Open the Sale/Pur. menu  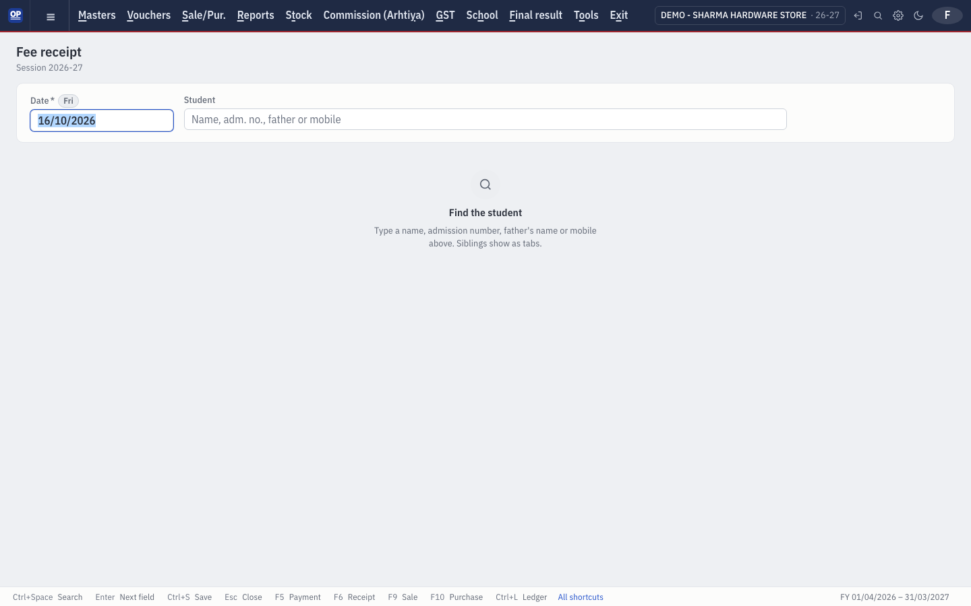coord(204,15)
